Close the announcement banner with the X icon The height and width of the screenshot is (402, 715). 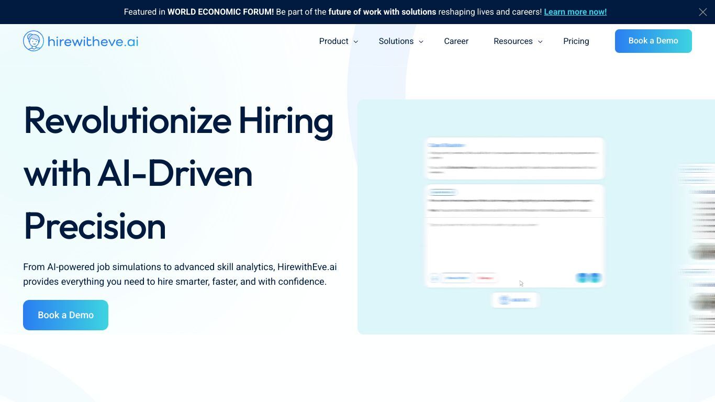coord(703,12)
